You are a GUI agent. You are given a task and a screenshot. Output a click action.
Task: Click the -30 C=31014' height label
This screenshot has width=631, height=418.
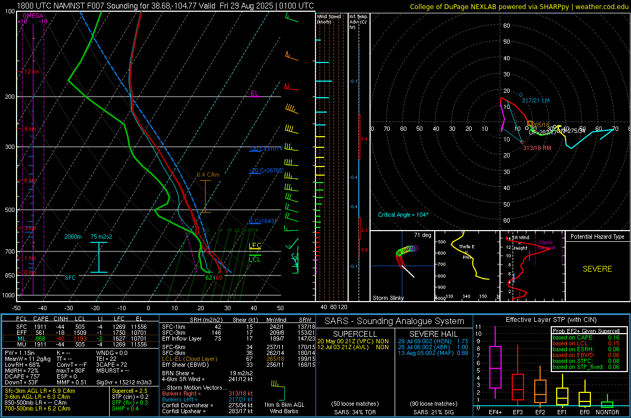(266, 149)
